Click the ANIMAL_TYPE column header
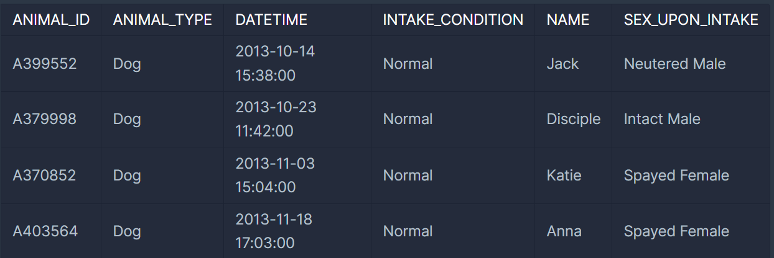The height and width of the screenshot is (258, 774). point(162,20)
